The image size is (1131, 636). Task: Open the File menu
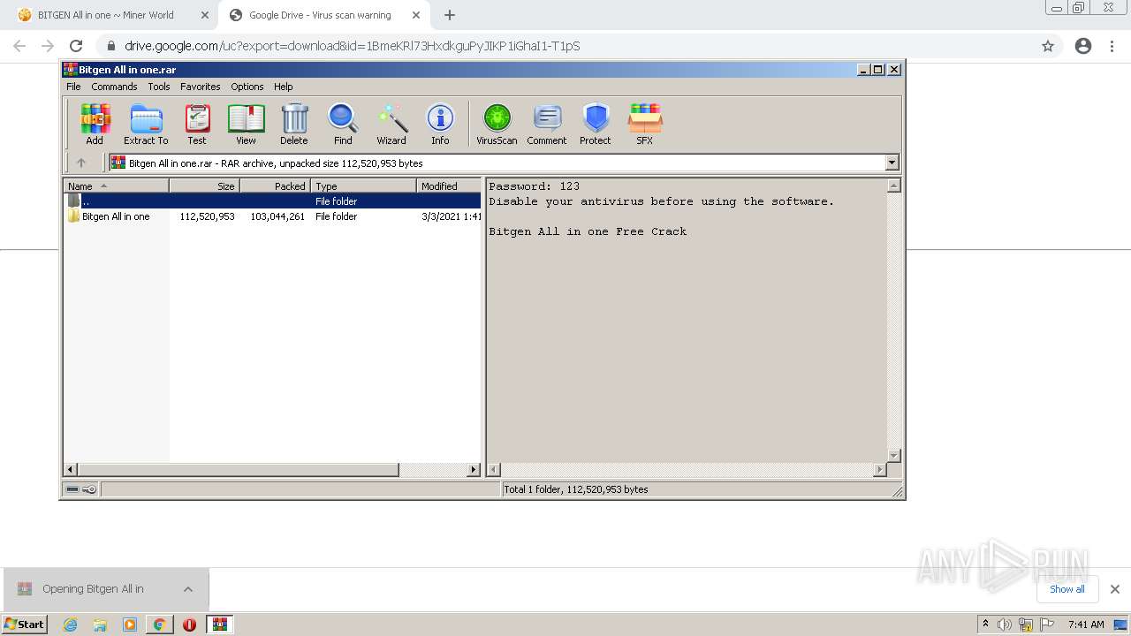coord(73,87)
